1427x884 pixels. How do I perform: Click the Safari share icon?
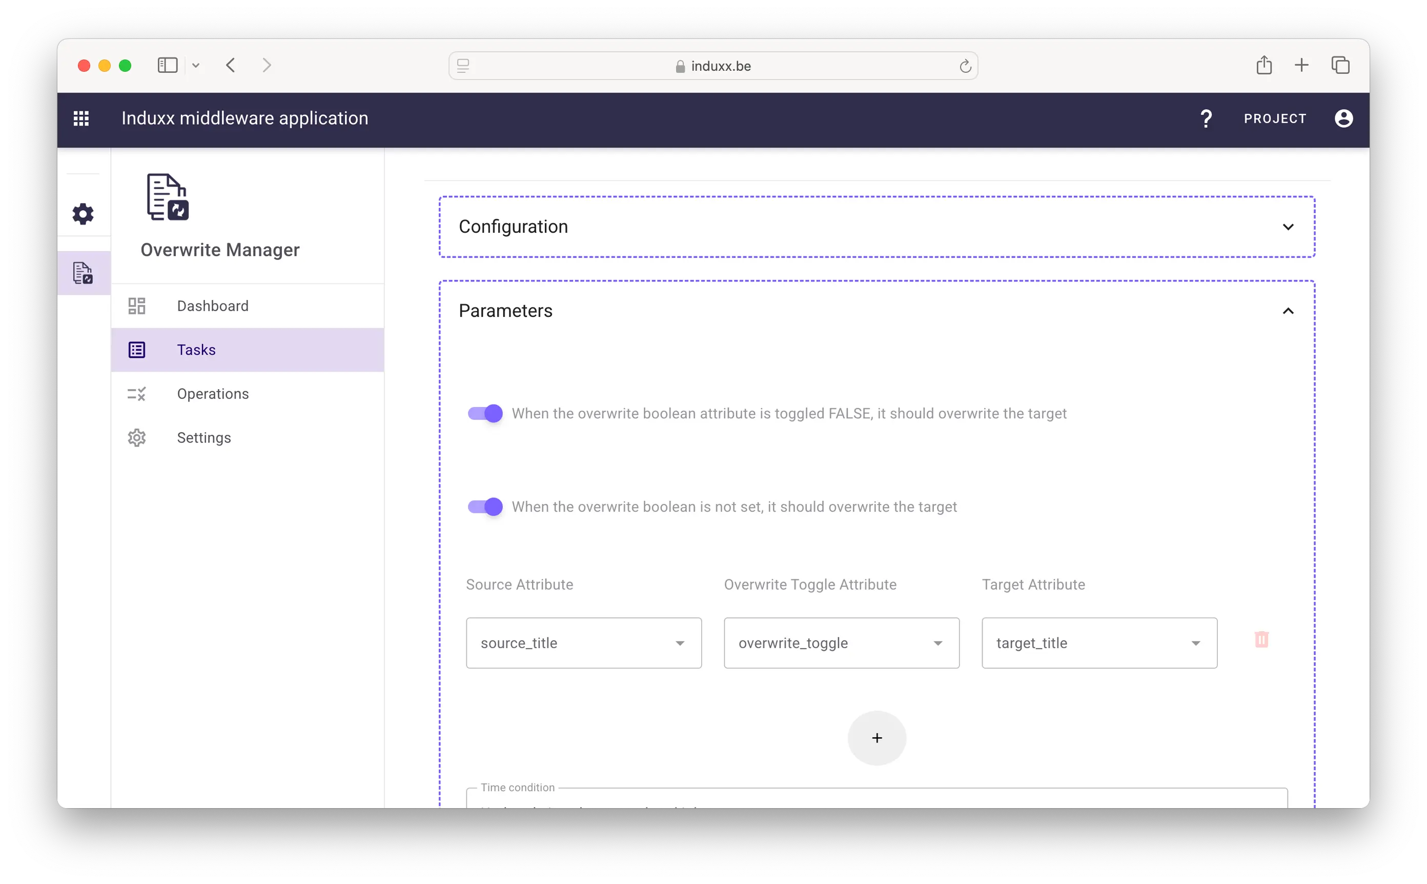pos(1264,66)
